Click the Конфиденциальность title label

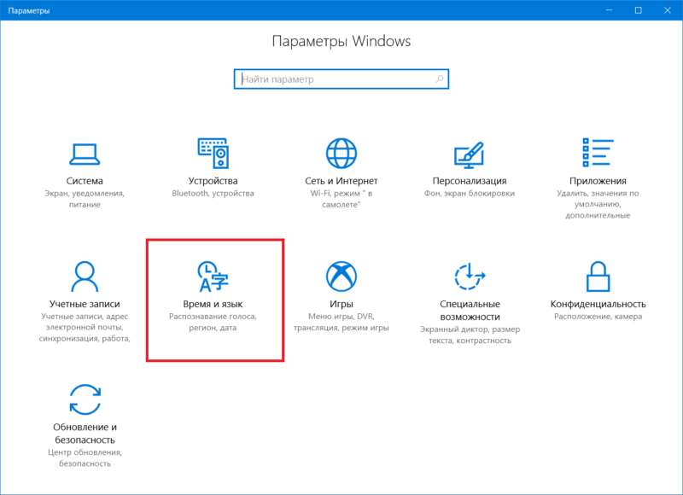[x=598, y=304]
